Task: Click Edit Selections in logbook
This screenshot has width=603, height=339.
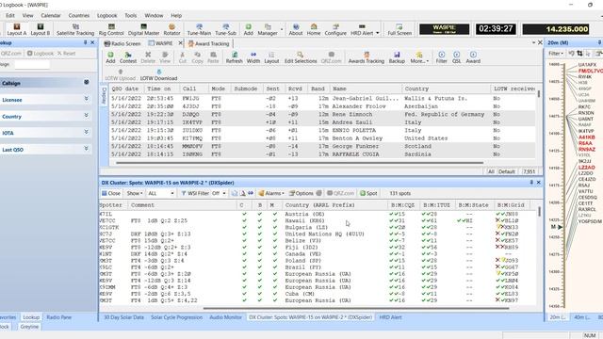Action: pos(301,57)
